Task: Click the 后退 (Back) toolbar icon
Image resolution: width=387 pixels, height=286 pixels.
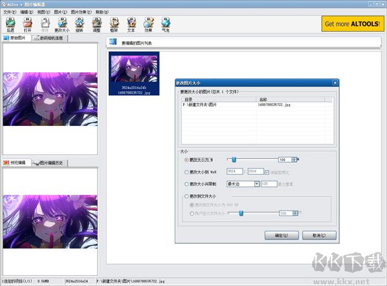Action: coord(10,23)
